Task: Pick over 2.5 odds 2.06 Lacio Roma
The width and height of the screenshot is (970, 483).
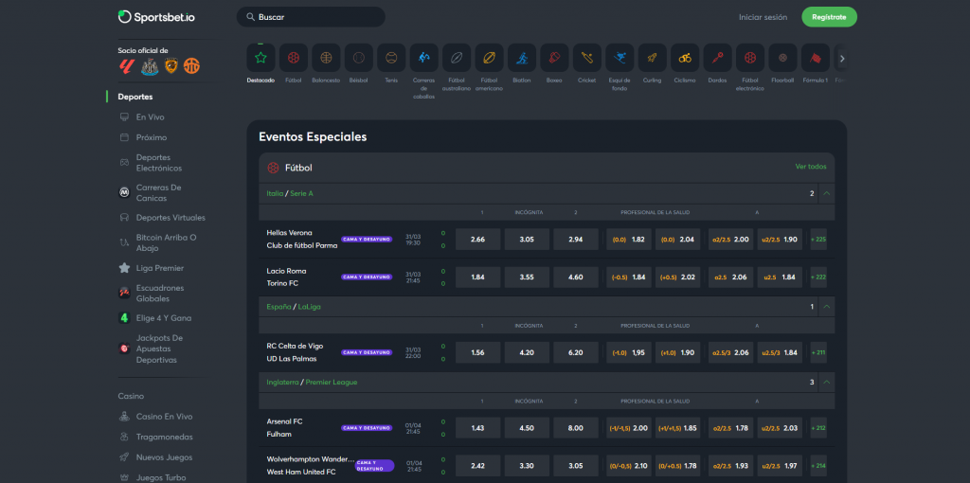Action: tap(730, 277)
